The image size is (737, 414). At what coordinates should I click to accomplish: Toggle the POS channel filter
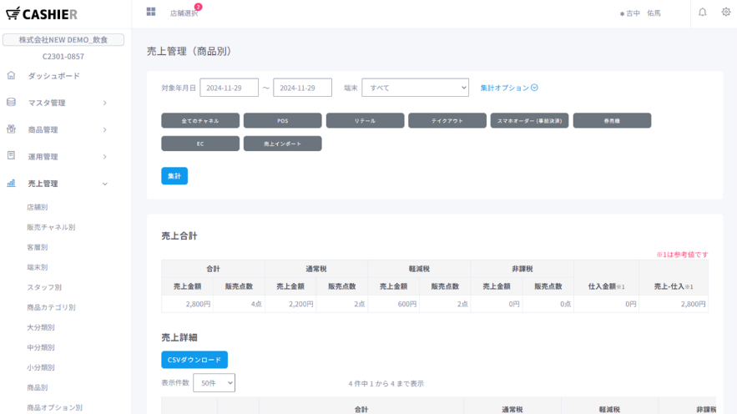[282, 121]
